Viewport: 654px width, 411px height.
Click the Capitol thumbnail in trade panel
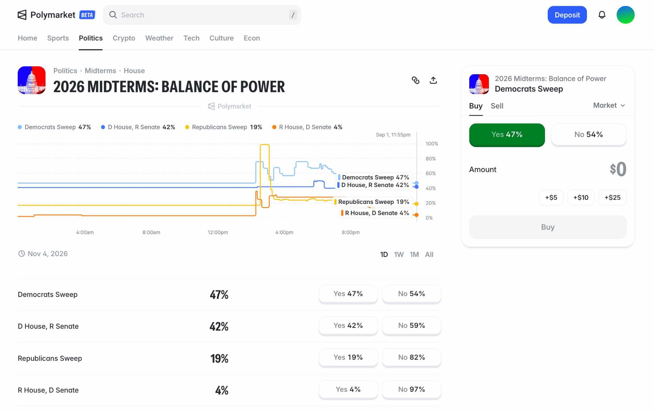coord(479,84)
